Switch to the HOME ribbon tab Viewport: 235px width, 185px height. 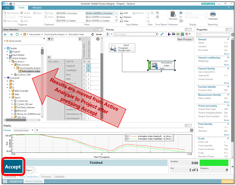click(21, 8)
